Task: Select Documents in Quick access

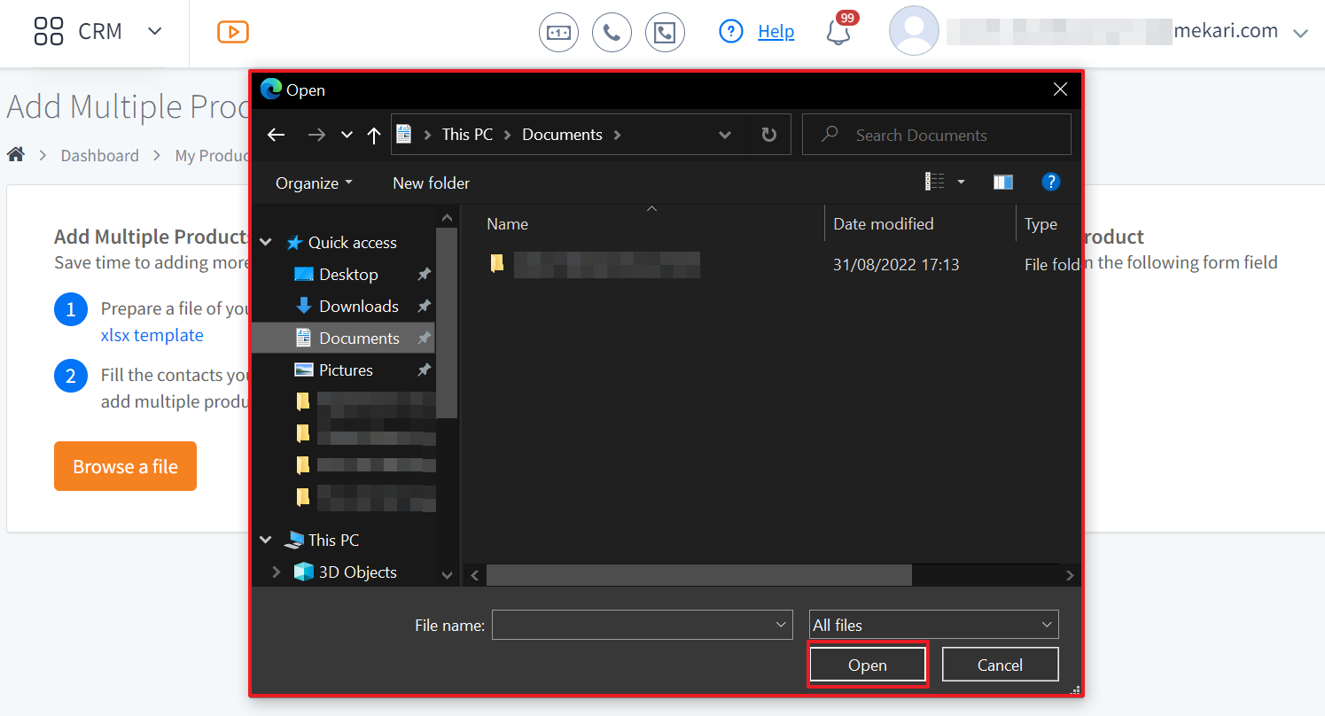Action: (x=359, y=338)
